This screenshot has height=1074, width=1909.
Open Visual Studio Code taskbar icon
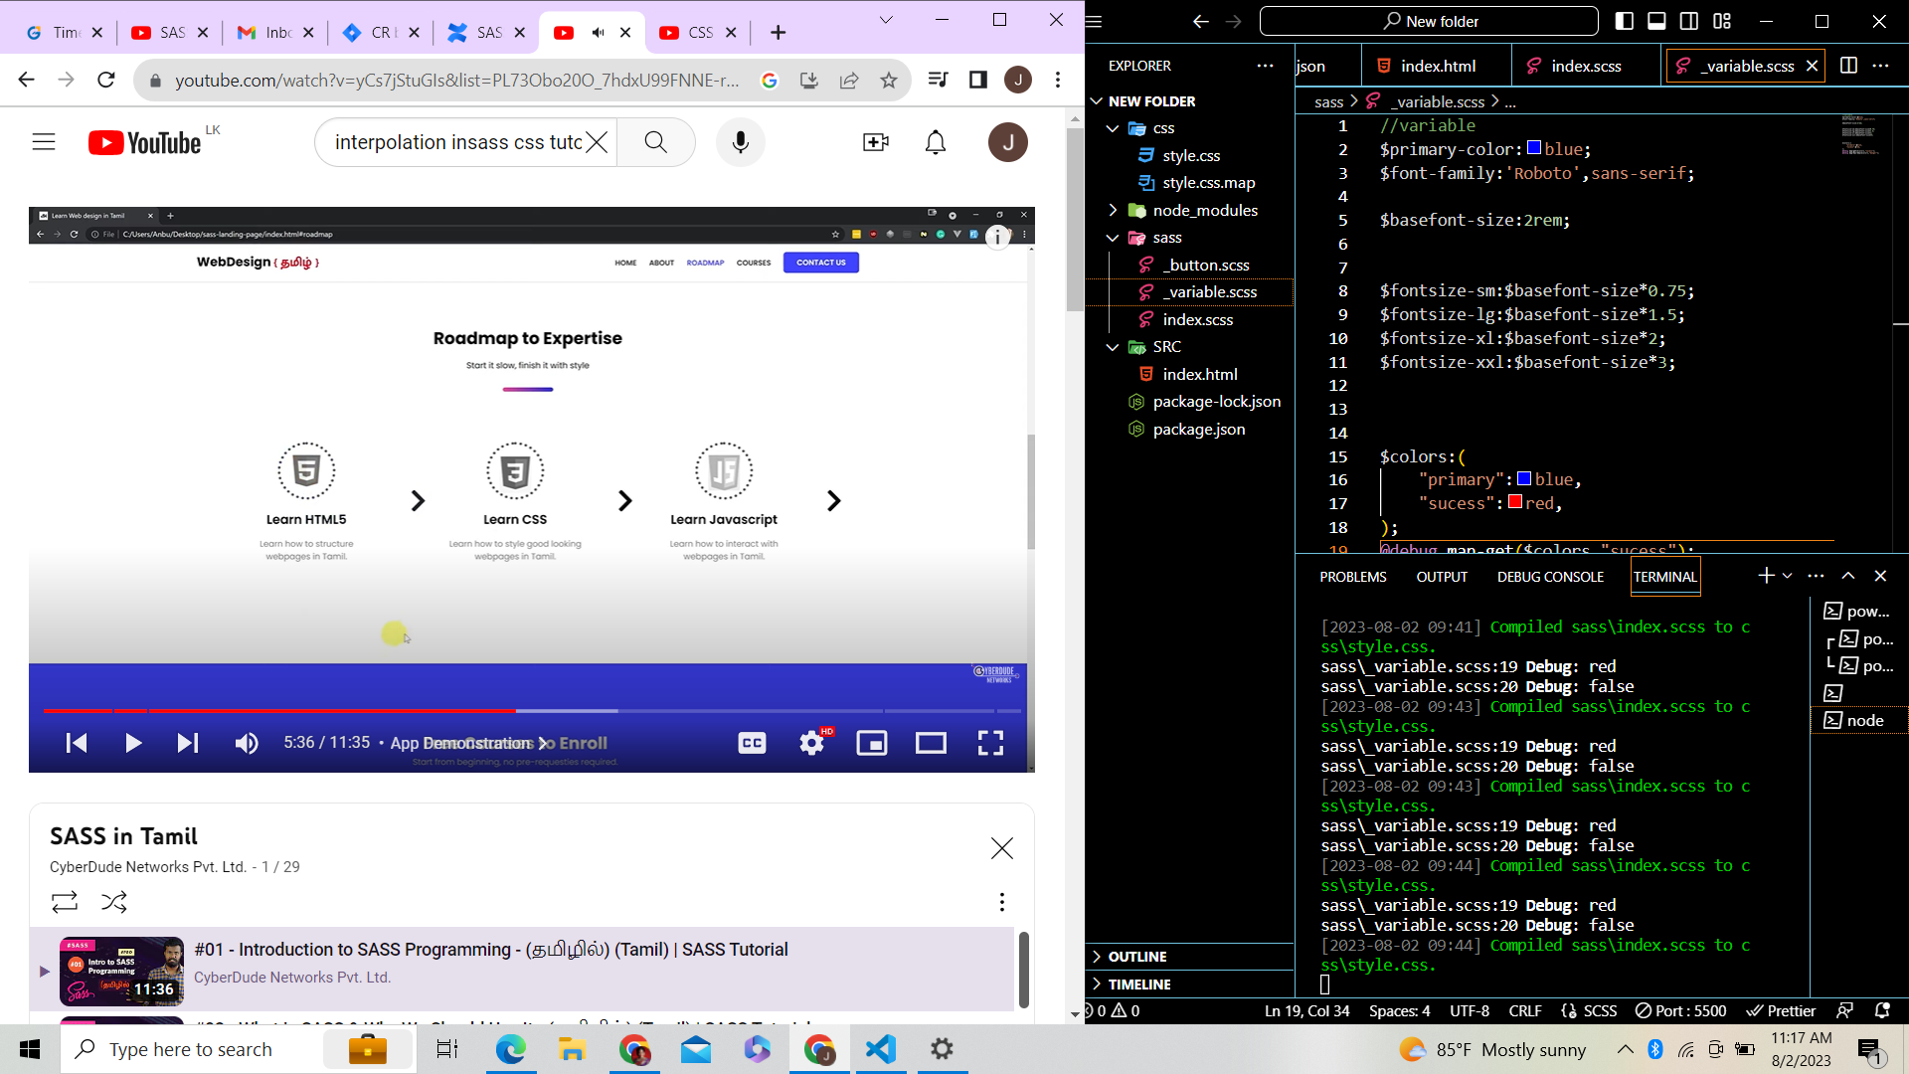click(881, 1049)
